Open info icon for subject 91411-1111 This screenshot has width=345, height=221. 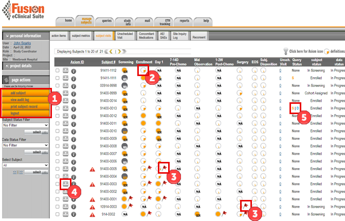point(74,79)
